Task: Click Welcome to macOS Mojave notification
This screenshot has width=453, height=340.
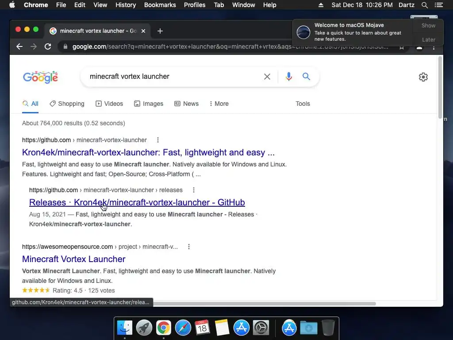Action: tap(353, 32)
